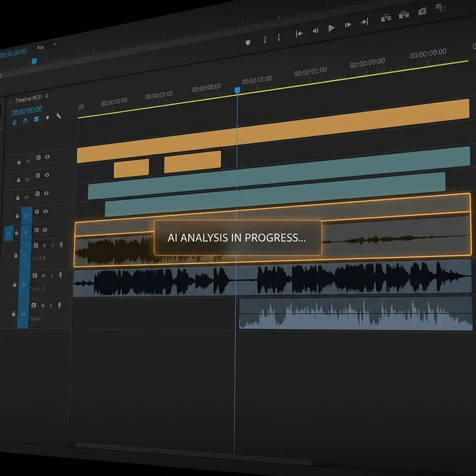The image size is (476, 476).
Task: Click the blue playhead marker on timeline ruler
Action: (237, 90)
